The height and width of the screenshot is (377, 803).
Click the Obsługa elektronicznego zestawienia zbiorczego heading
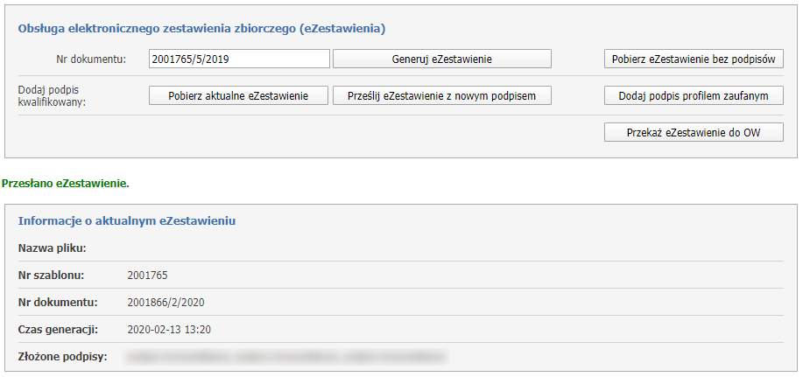(202, 28)
